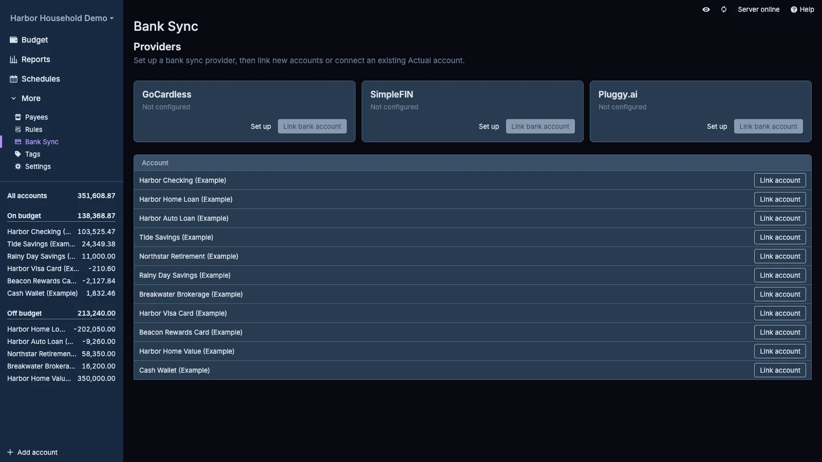The image size is (822, 462).
Task: Link account for Tide Savings (Example)
Action: pyautogui.click(x=780, y=237)
